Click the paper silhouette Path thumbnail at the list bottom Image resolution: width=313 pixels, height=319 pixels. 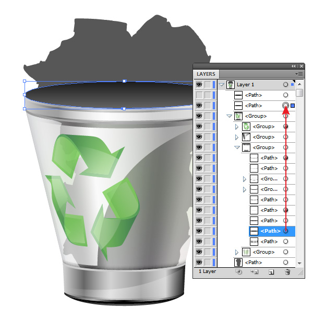pos(238,262)
